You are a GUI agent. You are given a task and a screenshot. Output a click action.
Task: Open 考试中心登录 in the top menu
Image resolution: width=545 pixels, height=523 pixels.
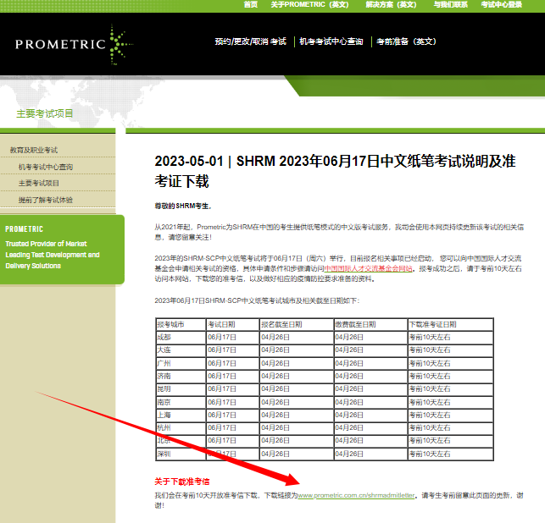(502, 4)
